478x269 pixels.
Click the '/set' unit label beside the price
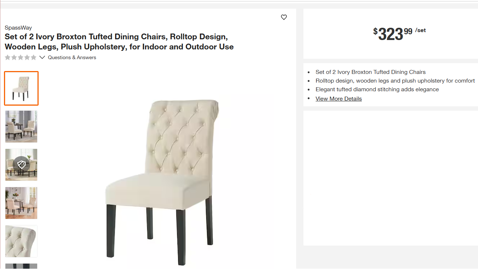tap(420, 30)
